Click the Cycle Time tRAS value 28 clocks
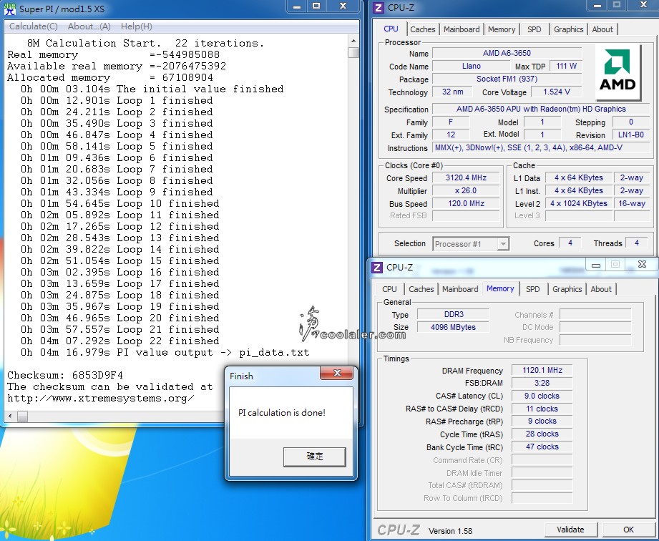This screenshot has height=541, width=659. pos(542,434)
